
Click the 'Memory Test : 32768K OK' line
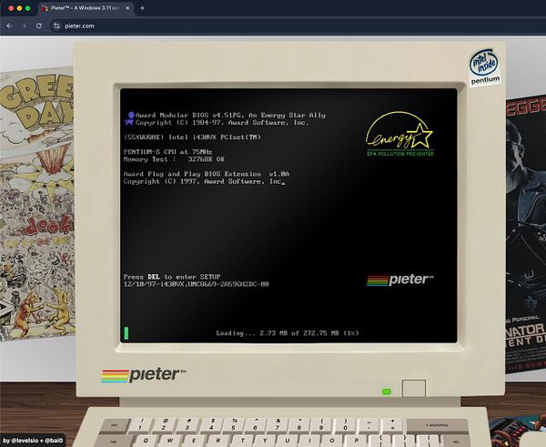174,159
